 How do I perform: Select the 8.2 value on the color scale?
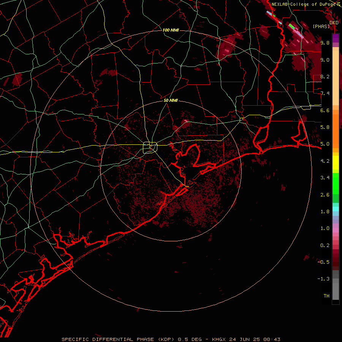tap(325, 76)
